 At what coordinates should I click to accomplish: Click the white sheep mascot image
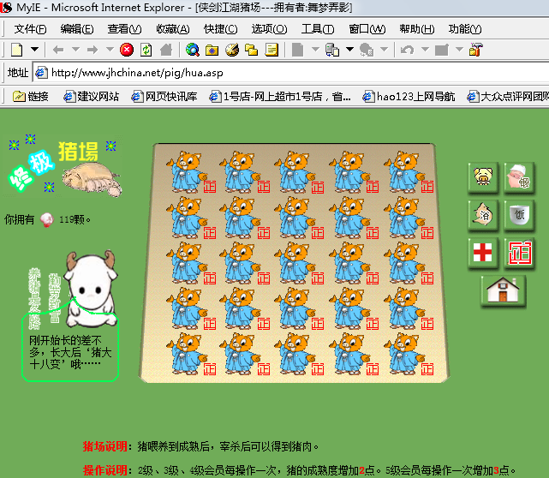(91, 289)
